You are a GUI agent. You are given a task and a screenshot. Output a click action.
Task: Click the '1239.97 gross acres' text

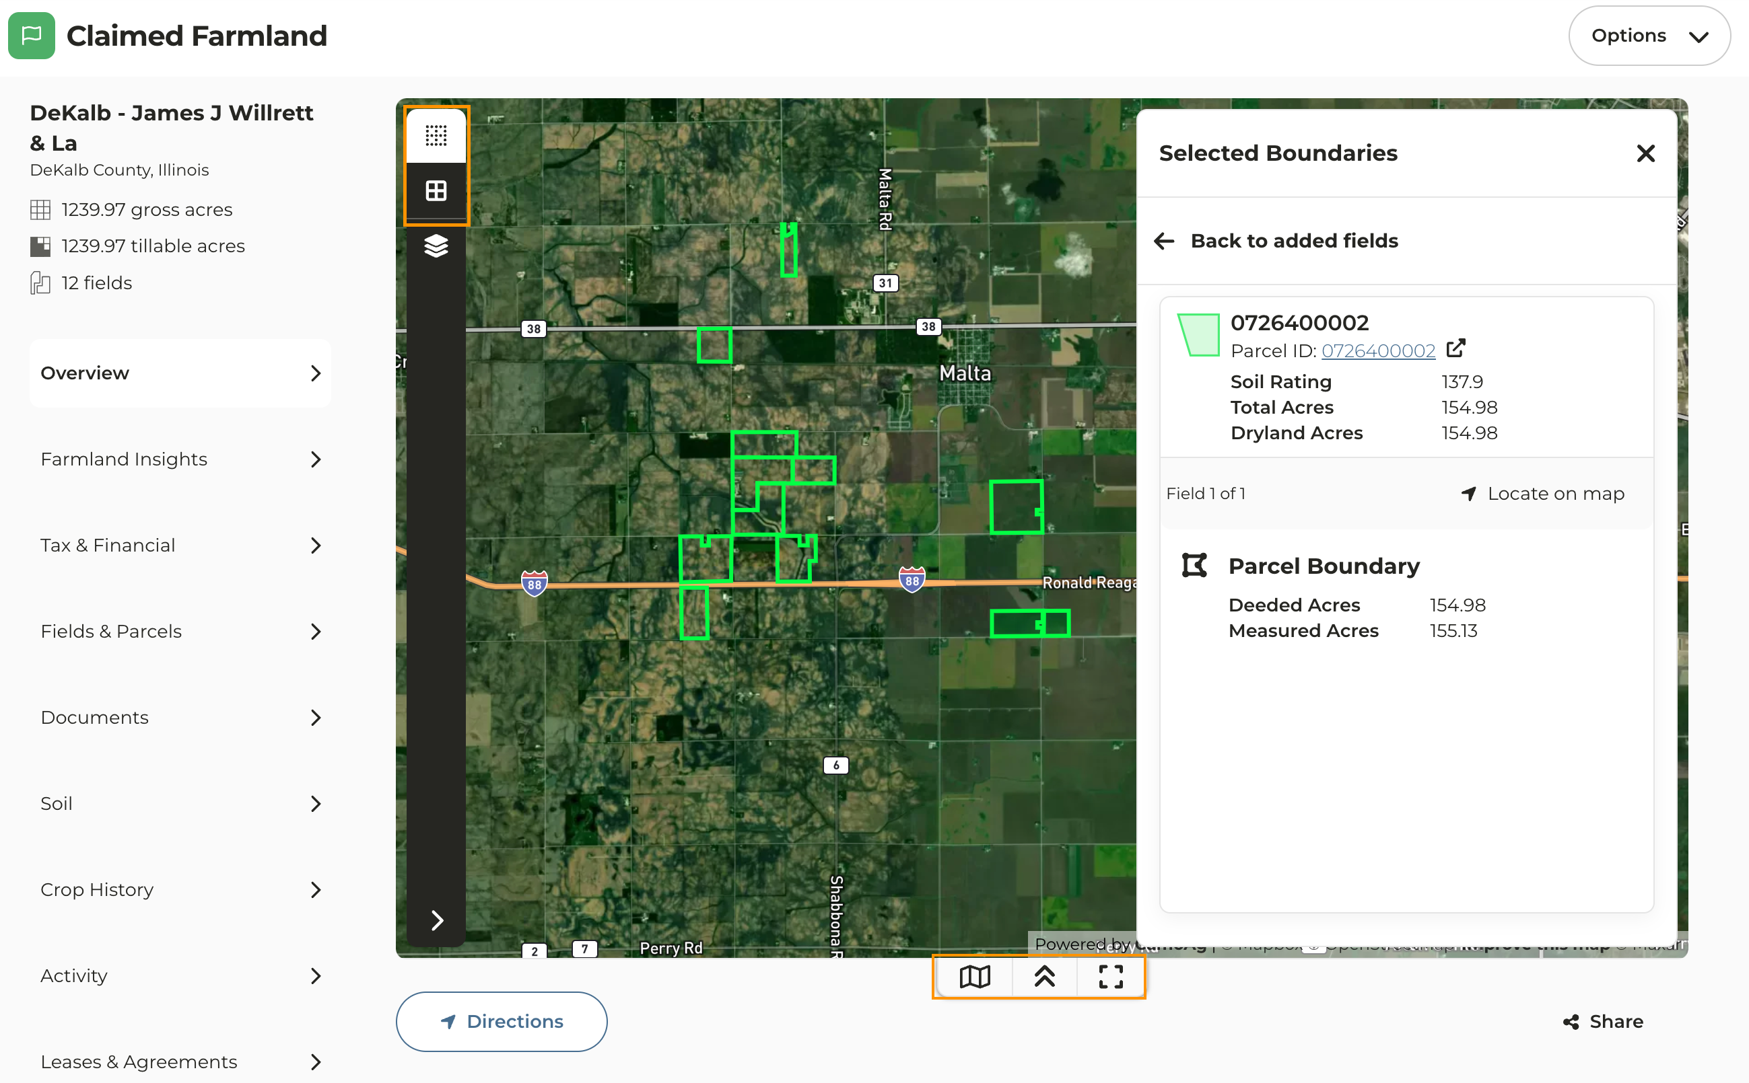click(x=147, y=210)
